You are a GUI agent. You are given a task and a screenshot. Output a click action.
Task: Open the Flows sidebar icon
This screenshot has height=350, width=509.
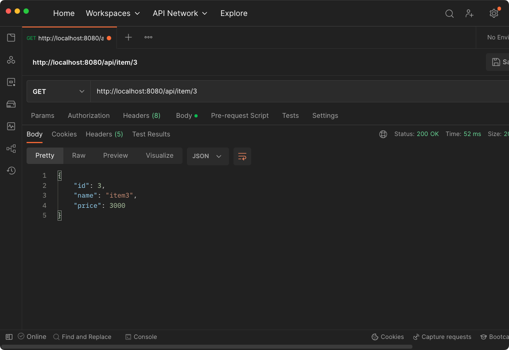[11, 149]
